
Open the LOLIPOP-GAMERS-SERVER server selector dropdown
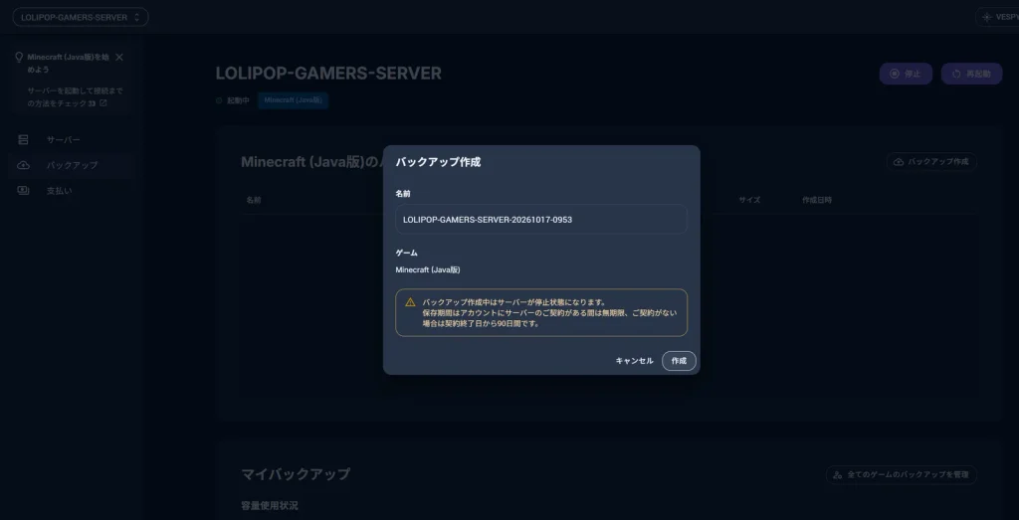coord(81,17)
